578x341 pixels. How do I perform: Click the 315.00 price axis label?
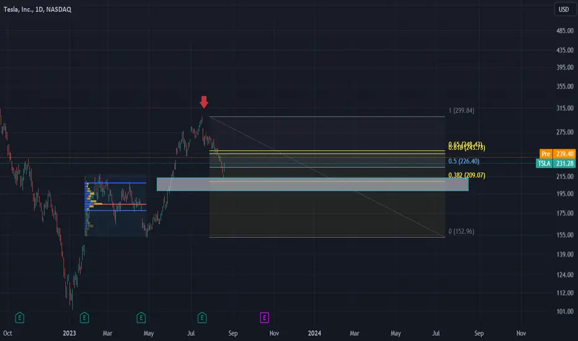click(565, 108)
